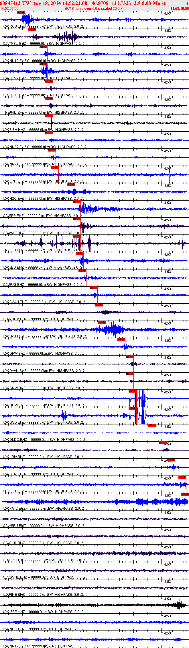The width and height of the screenshot is (189, 648).
Task: Click the UW NCO EHZ station label
Action: pos(14,629)
